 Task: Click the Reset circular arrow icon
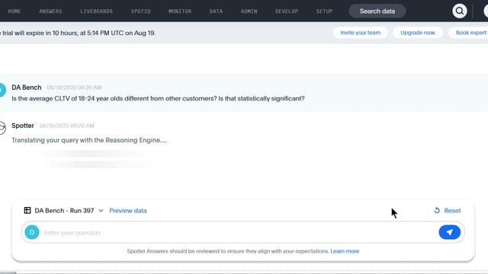(x=437, y=211)
